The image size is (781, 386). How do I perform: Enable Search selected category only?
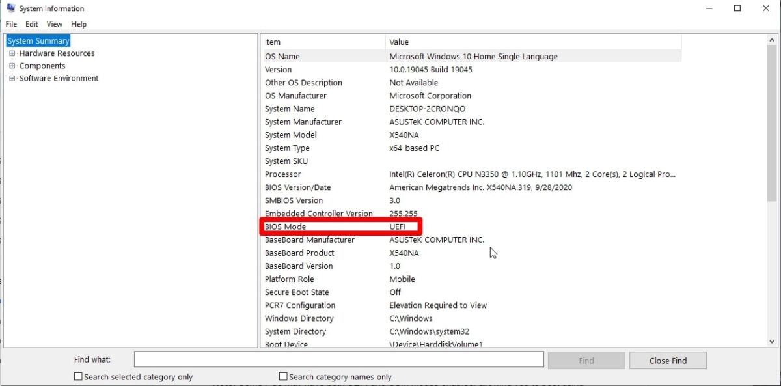78,376
